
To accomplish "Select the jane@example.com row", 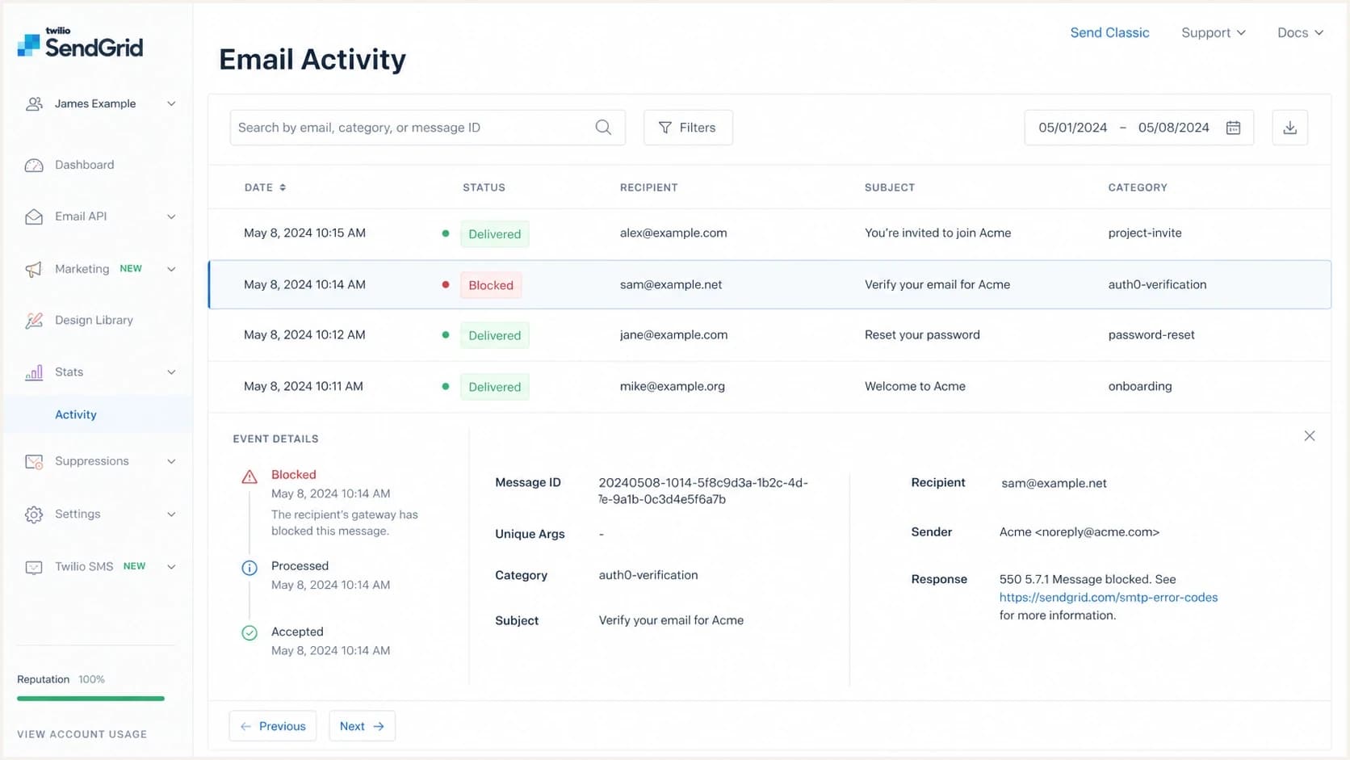I will point(769,335).
